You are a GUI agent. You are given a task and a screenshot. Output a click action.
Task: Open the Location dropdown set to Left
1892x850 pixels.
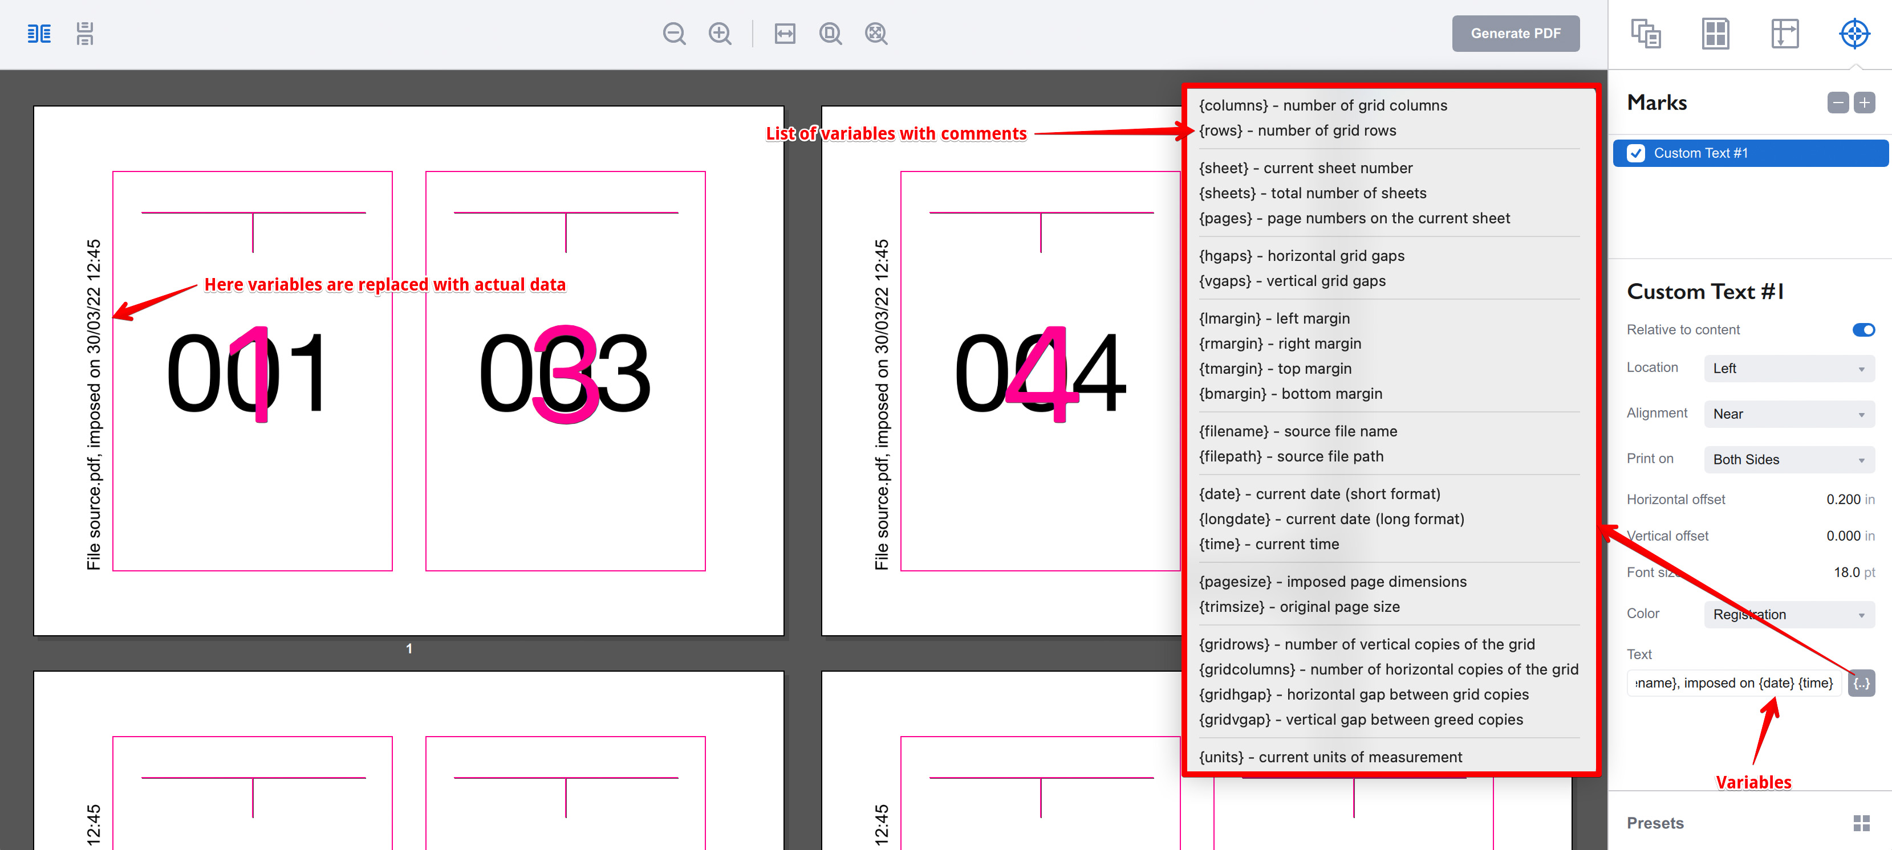[x=1789, y=368]
